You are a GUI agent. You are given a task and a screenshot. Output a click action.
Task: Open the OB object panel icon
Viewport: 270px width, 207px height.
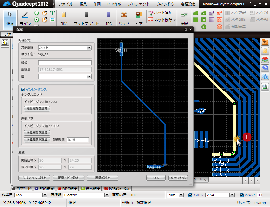265,67
